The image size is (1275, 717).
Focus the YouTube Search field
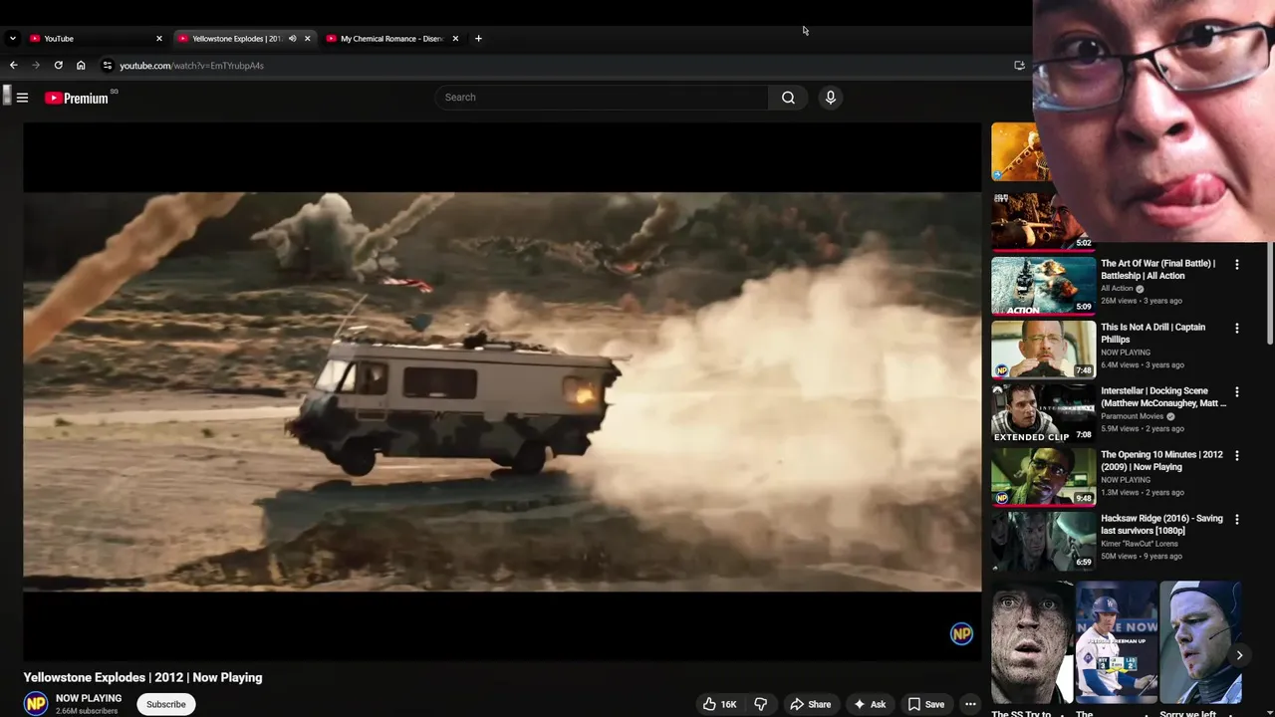(602, 98)
